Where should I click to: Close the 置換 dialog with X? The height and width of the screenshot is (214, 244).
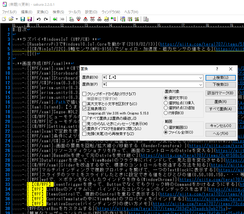point(231,69)
